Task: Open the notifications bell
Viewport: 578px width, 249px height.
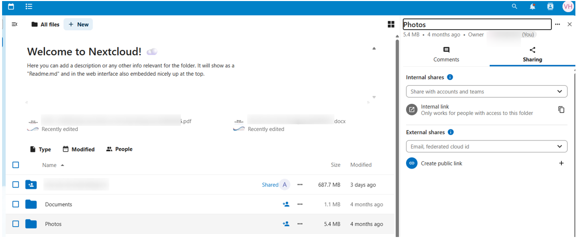Action: (x=532, y=6)
